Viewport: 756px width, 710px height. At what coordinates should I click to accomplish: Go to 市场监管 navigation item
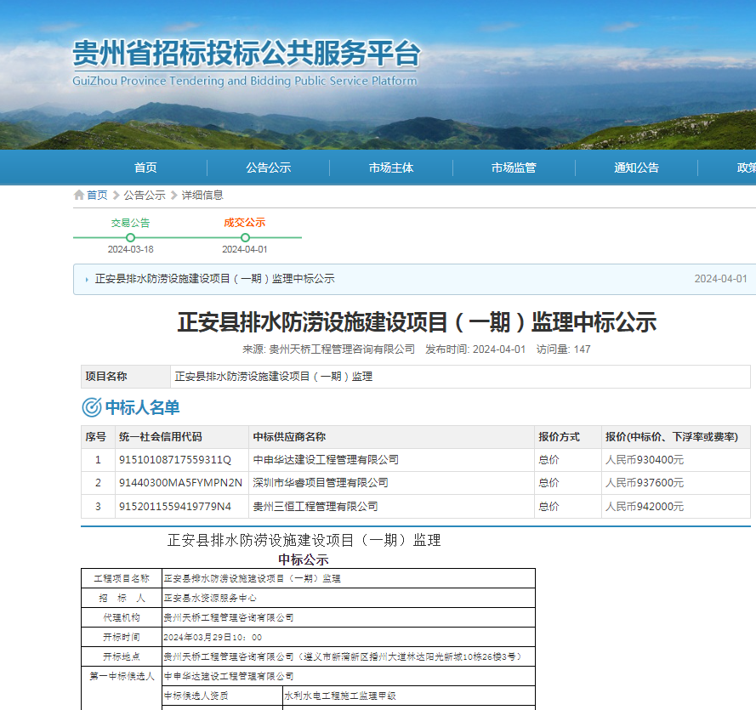click(514, 168)
